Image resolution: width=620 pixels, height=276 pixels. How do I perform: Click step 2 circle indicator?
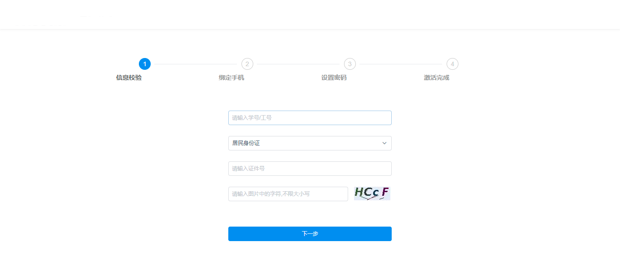click(247, 64)
